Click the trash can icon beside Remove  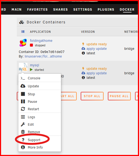tap(23, 132)
